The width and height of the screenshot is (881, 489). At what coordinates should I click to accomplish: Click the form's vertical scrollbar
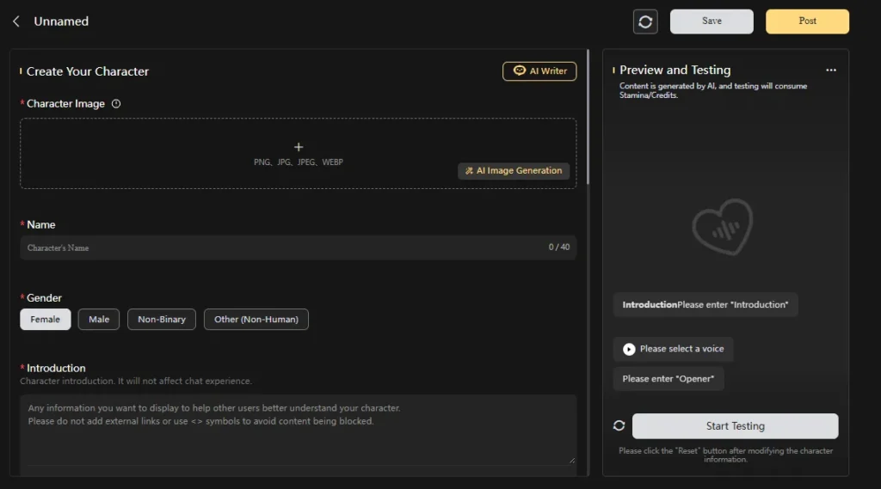[x=588, y=117]
